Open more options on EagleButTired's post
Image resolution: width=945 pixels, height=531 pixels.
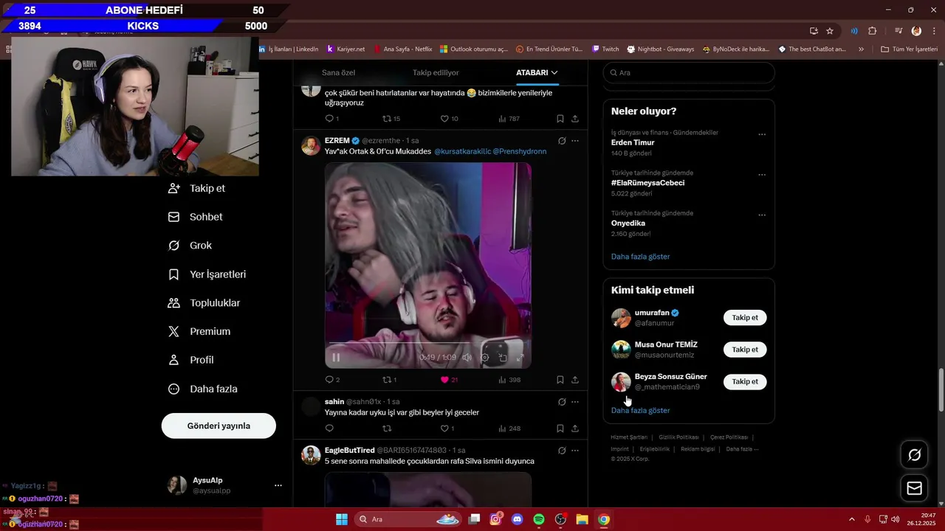pyautogui.click(x=575, y=451)
